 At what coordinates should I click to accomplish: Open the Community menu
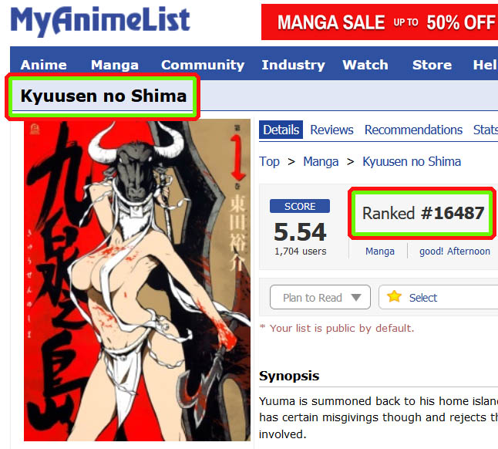coord(203,65)
